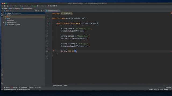Click the incompatible types error message in status bar

(x=17, y=90)
